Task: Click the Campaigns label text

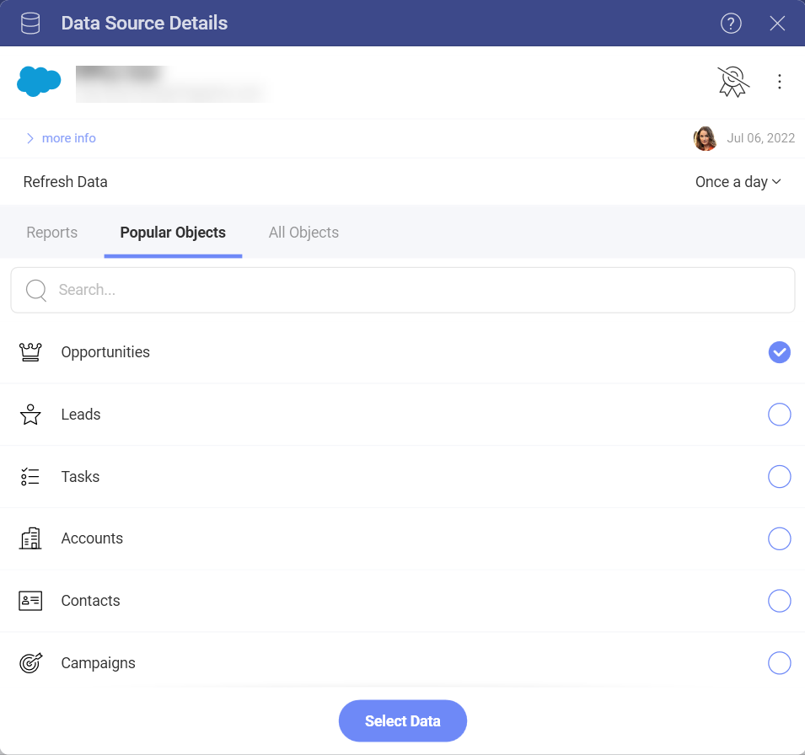Action: coord(98,663)
